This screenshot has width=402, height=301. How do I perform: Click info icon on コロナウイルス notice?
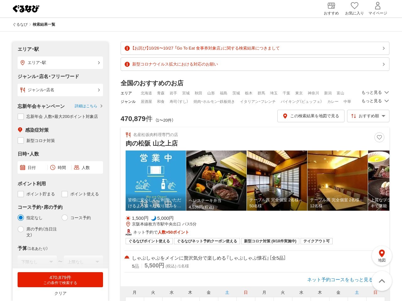tap(127, 64)
